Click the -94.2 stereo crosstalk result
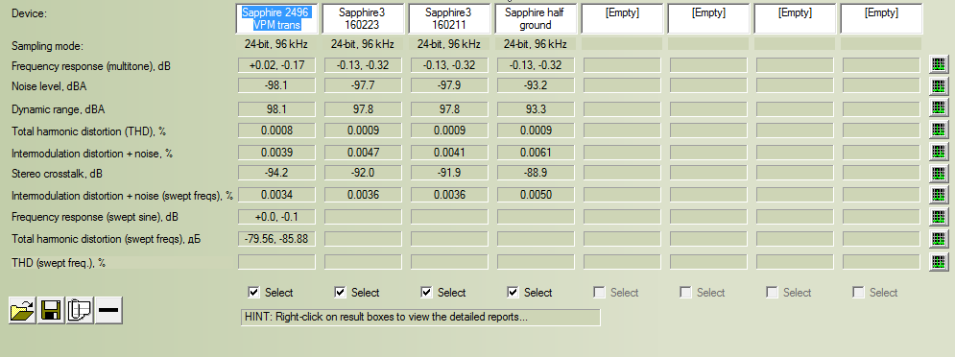 coord(277,173)
